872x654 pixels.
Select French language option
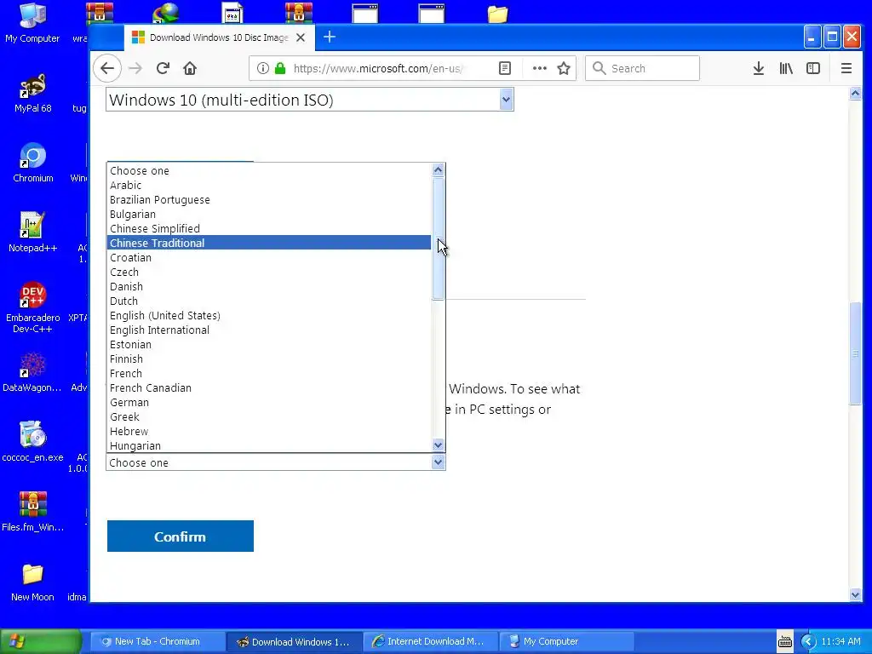268,373
